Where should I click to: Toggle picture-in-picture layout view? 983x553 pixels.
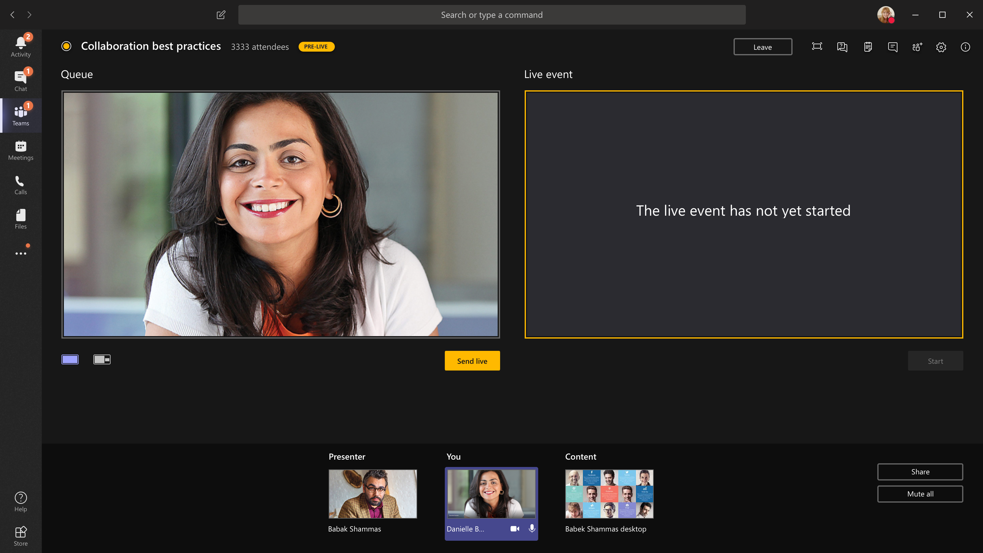point(102,359)
